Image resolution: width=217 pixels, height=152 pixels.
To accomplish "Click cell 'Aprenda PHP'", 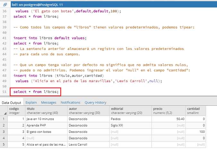I will (x=46, y=125).
